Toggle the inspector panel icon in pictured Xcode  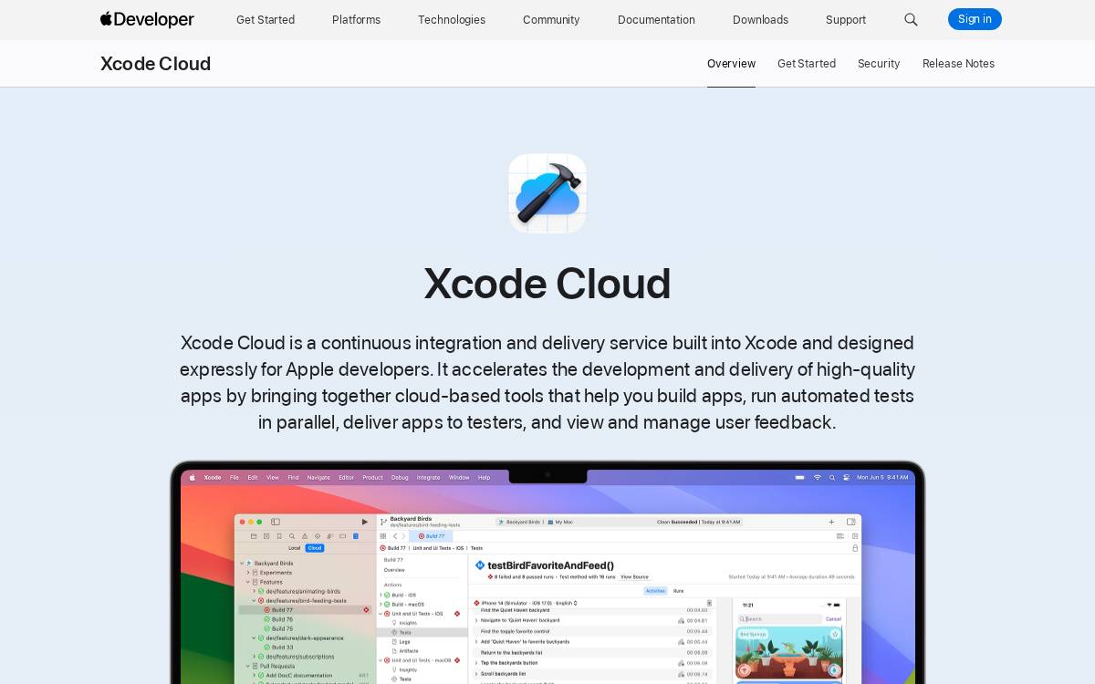coord(851,522)
